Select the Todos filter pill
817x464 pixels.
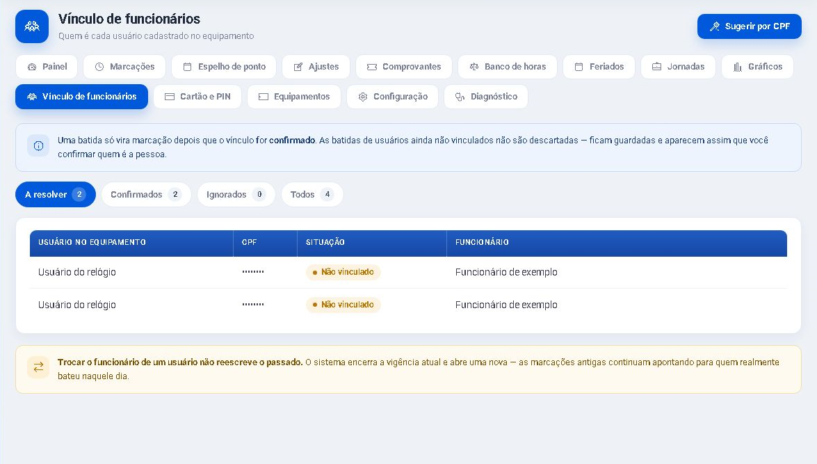[312, 195]
